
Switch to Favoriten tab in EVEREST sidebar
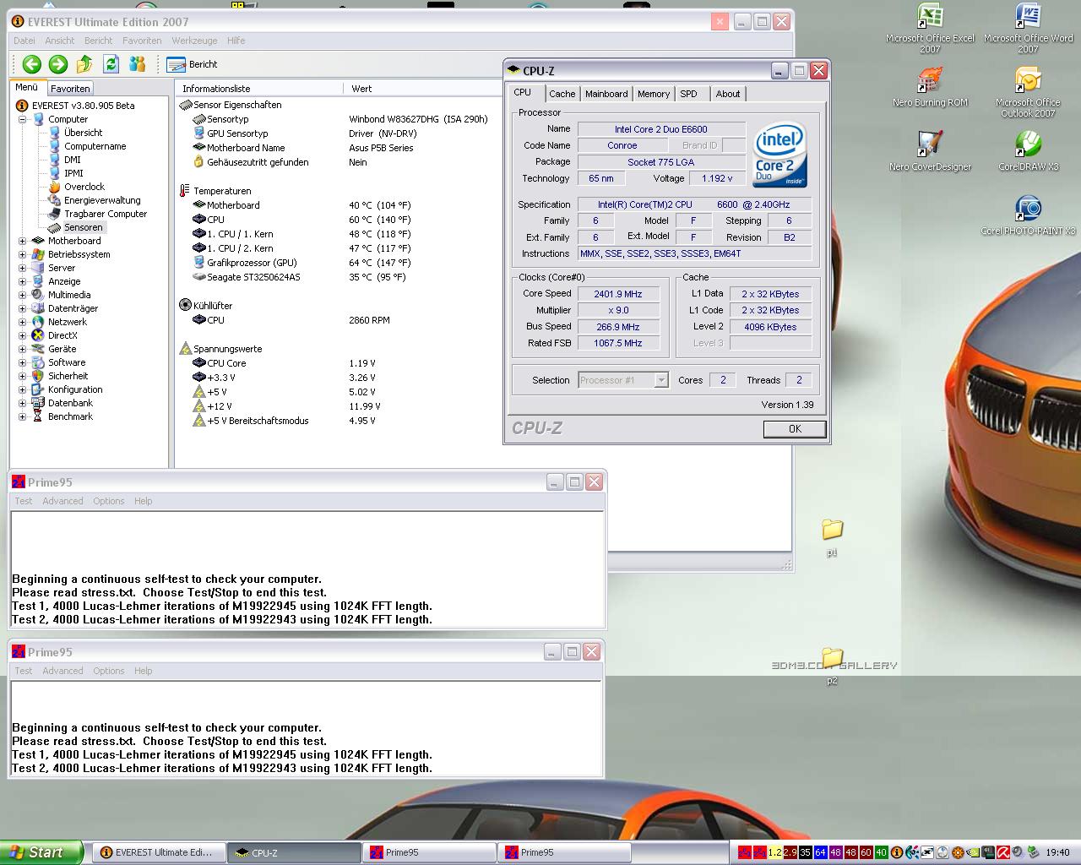pyautogui.click(x=70, y=88)
